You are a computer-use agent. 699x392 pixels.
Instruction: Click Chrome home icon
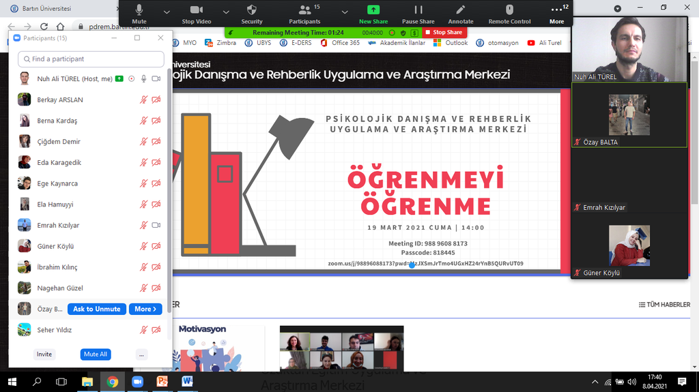61,27
